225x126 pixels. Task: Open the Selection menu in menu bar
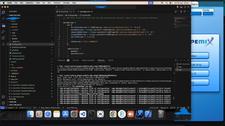(30, 3)
